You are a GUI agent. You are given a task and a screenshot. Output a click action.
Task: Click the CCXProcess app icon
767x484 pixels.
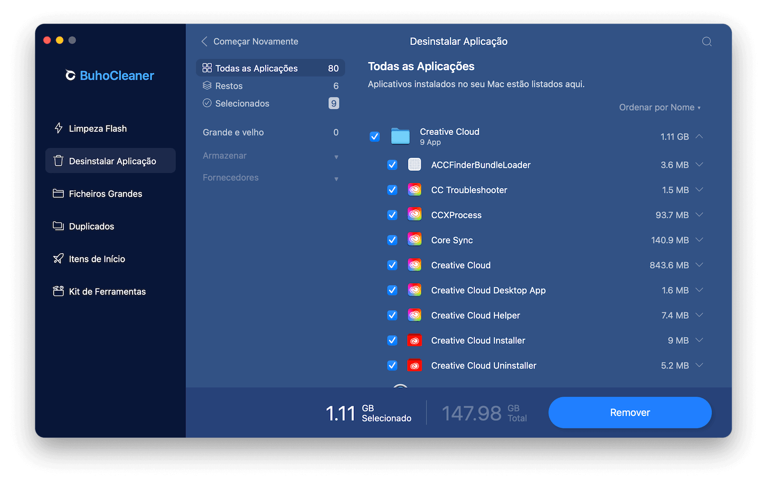click(x=415, y=214)
